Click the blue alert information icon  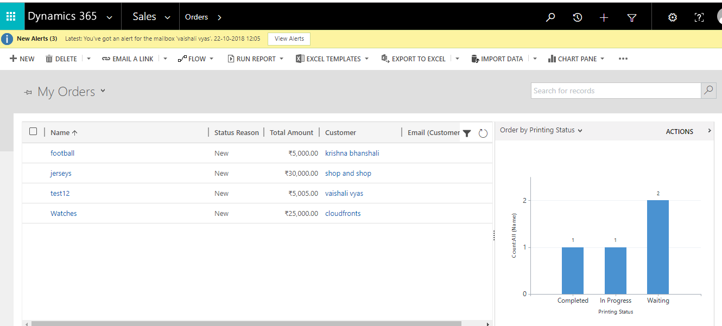click(x=7, y=39)
